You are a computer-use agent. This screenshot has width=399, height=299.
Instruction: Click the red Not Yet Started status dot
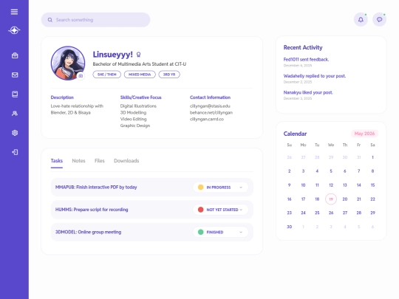(x=200, y=210)
